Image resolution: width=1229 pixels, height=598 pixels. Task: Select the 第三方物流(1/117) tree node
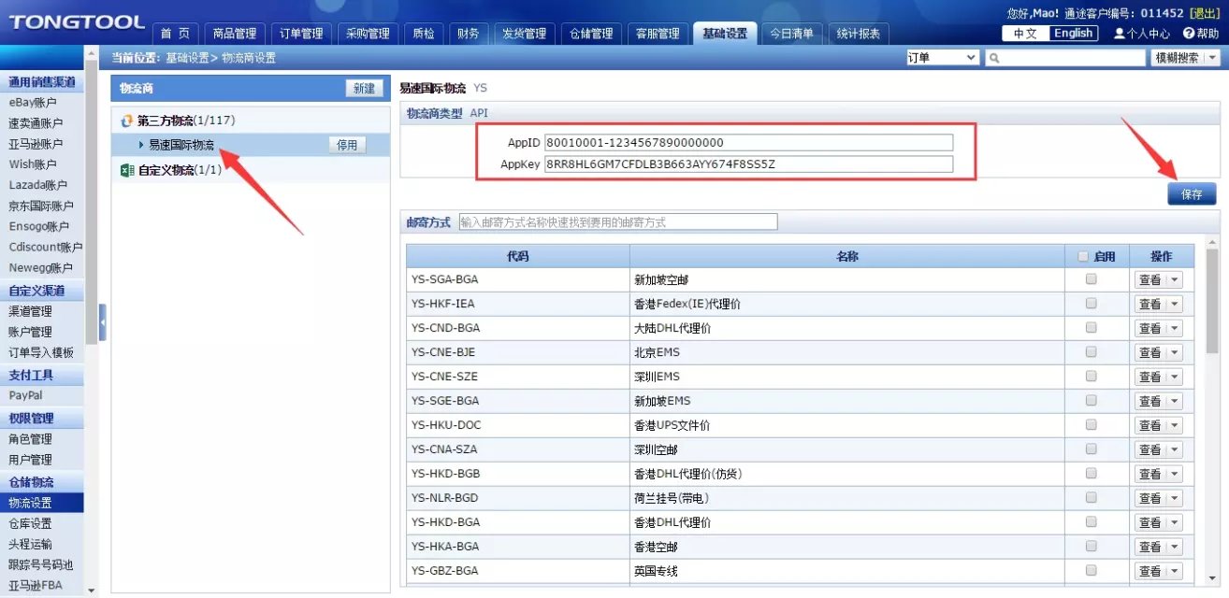click(186, 121)
